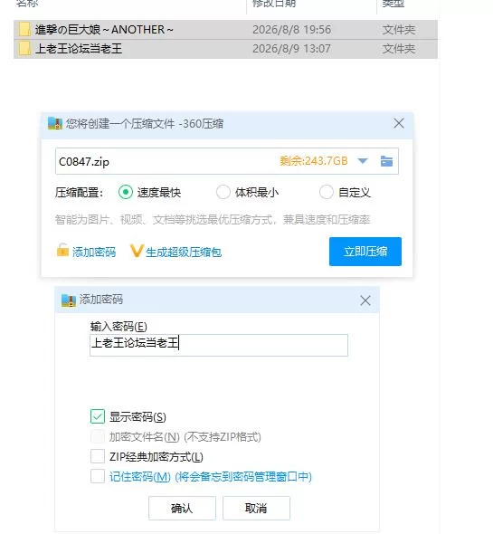Confirm the password with 确认
493x534 pixels.
point(182,508)
